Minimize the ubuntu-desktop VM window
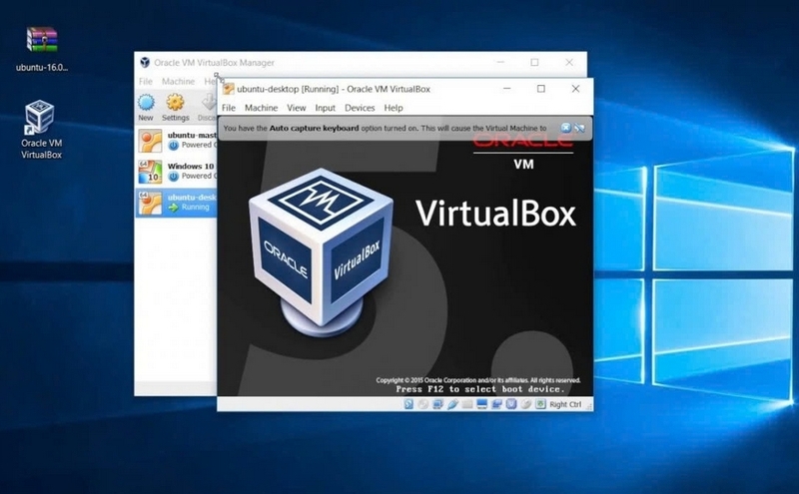Image resolution: width=799 pixels, height=494 pixels. pos(507,89)
